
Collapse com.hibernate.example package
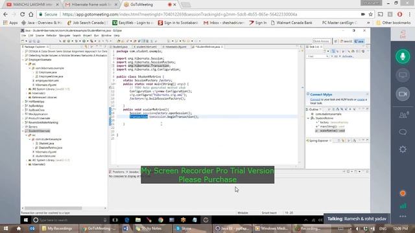pyautogui.click(x=30, y=68)
